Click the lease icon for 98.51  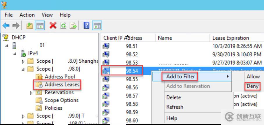click(x=106, y=46)
